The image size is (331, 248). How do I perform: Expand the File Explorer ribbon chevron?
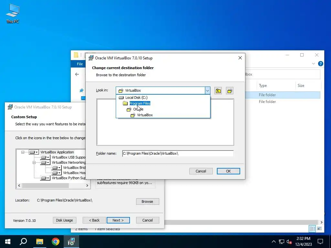[314, 64]
